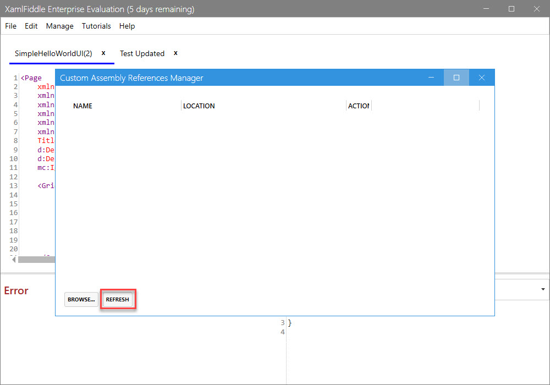Minimize the XamlFiddle main window

[x=486, y=9]
